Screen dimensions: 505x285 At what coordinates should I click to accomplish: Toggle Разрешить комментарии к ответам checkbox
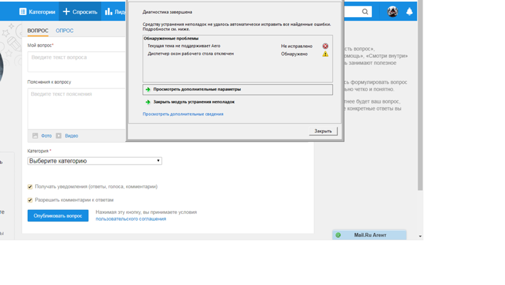(30, 200)
